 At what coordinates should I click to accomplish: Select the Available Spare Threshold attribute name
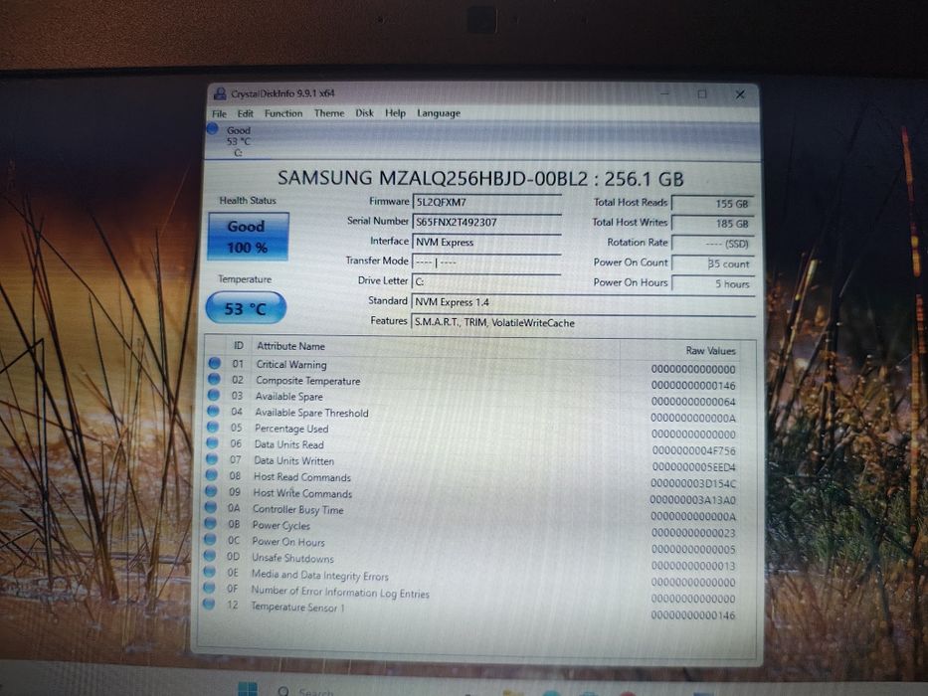(311, 413)
